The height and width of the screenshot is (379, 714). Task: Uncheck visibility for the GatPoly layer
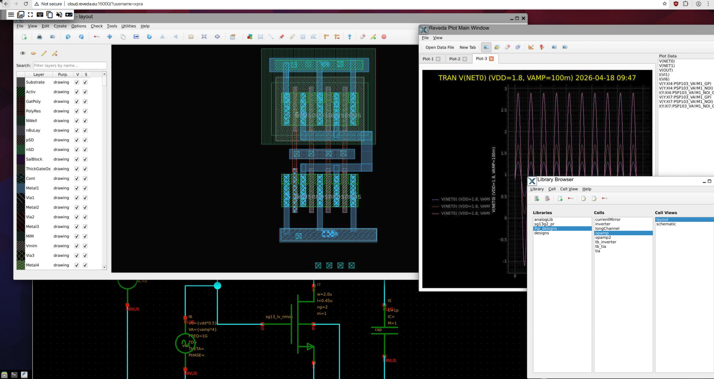77,102
